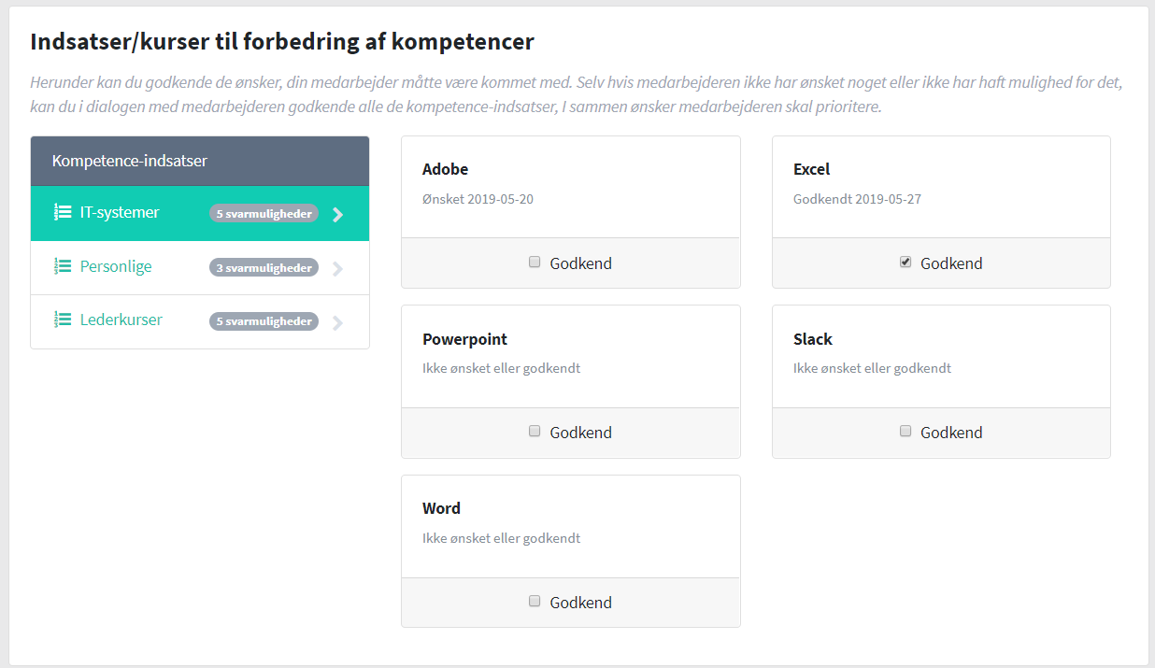
Task: Click the list icon beside Lederkurser
Action: pos(63,320)
